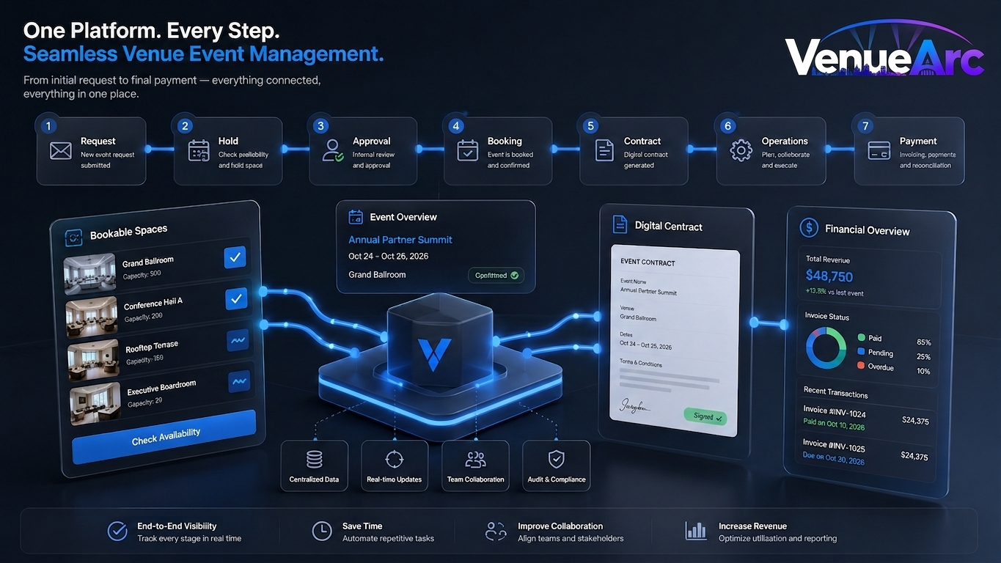
Task: Click the Due on Oct 20, 2026 status
Action: coord(834,460)
